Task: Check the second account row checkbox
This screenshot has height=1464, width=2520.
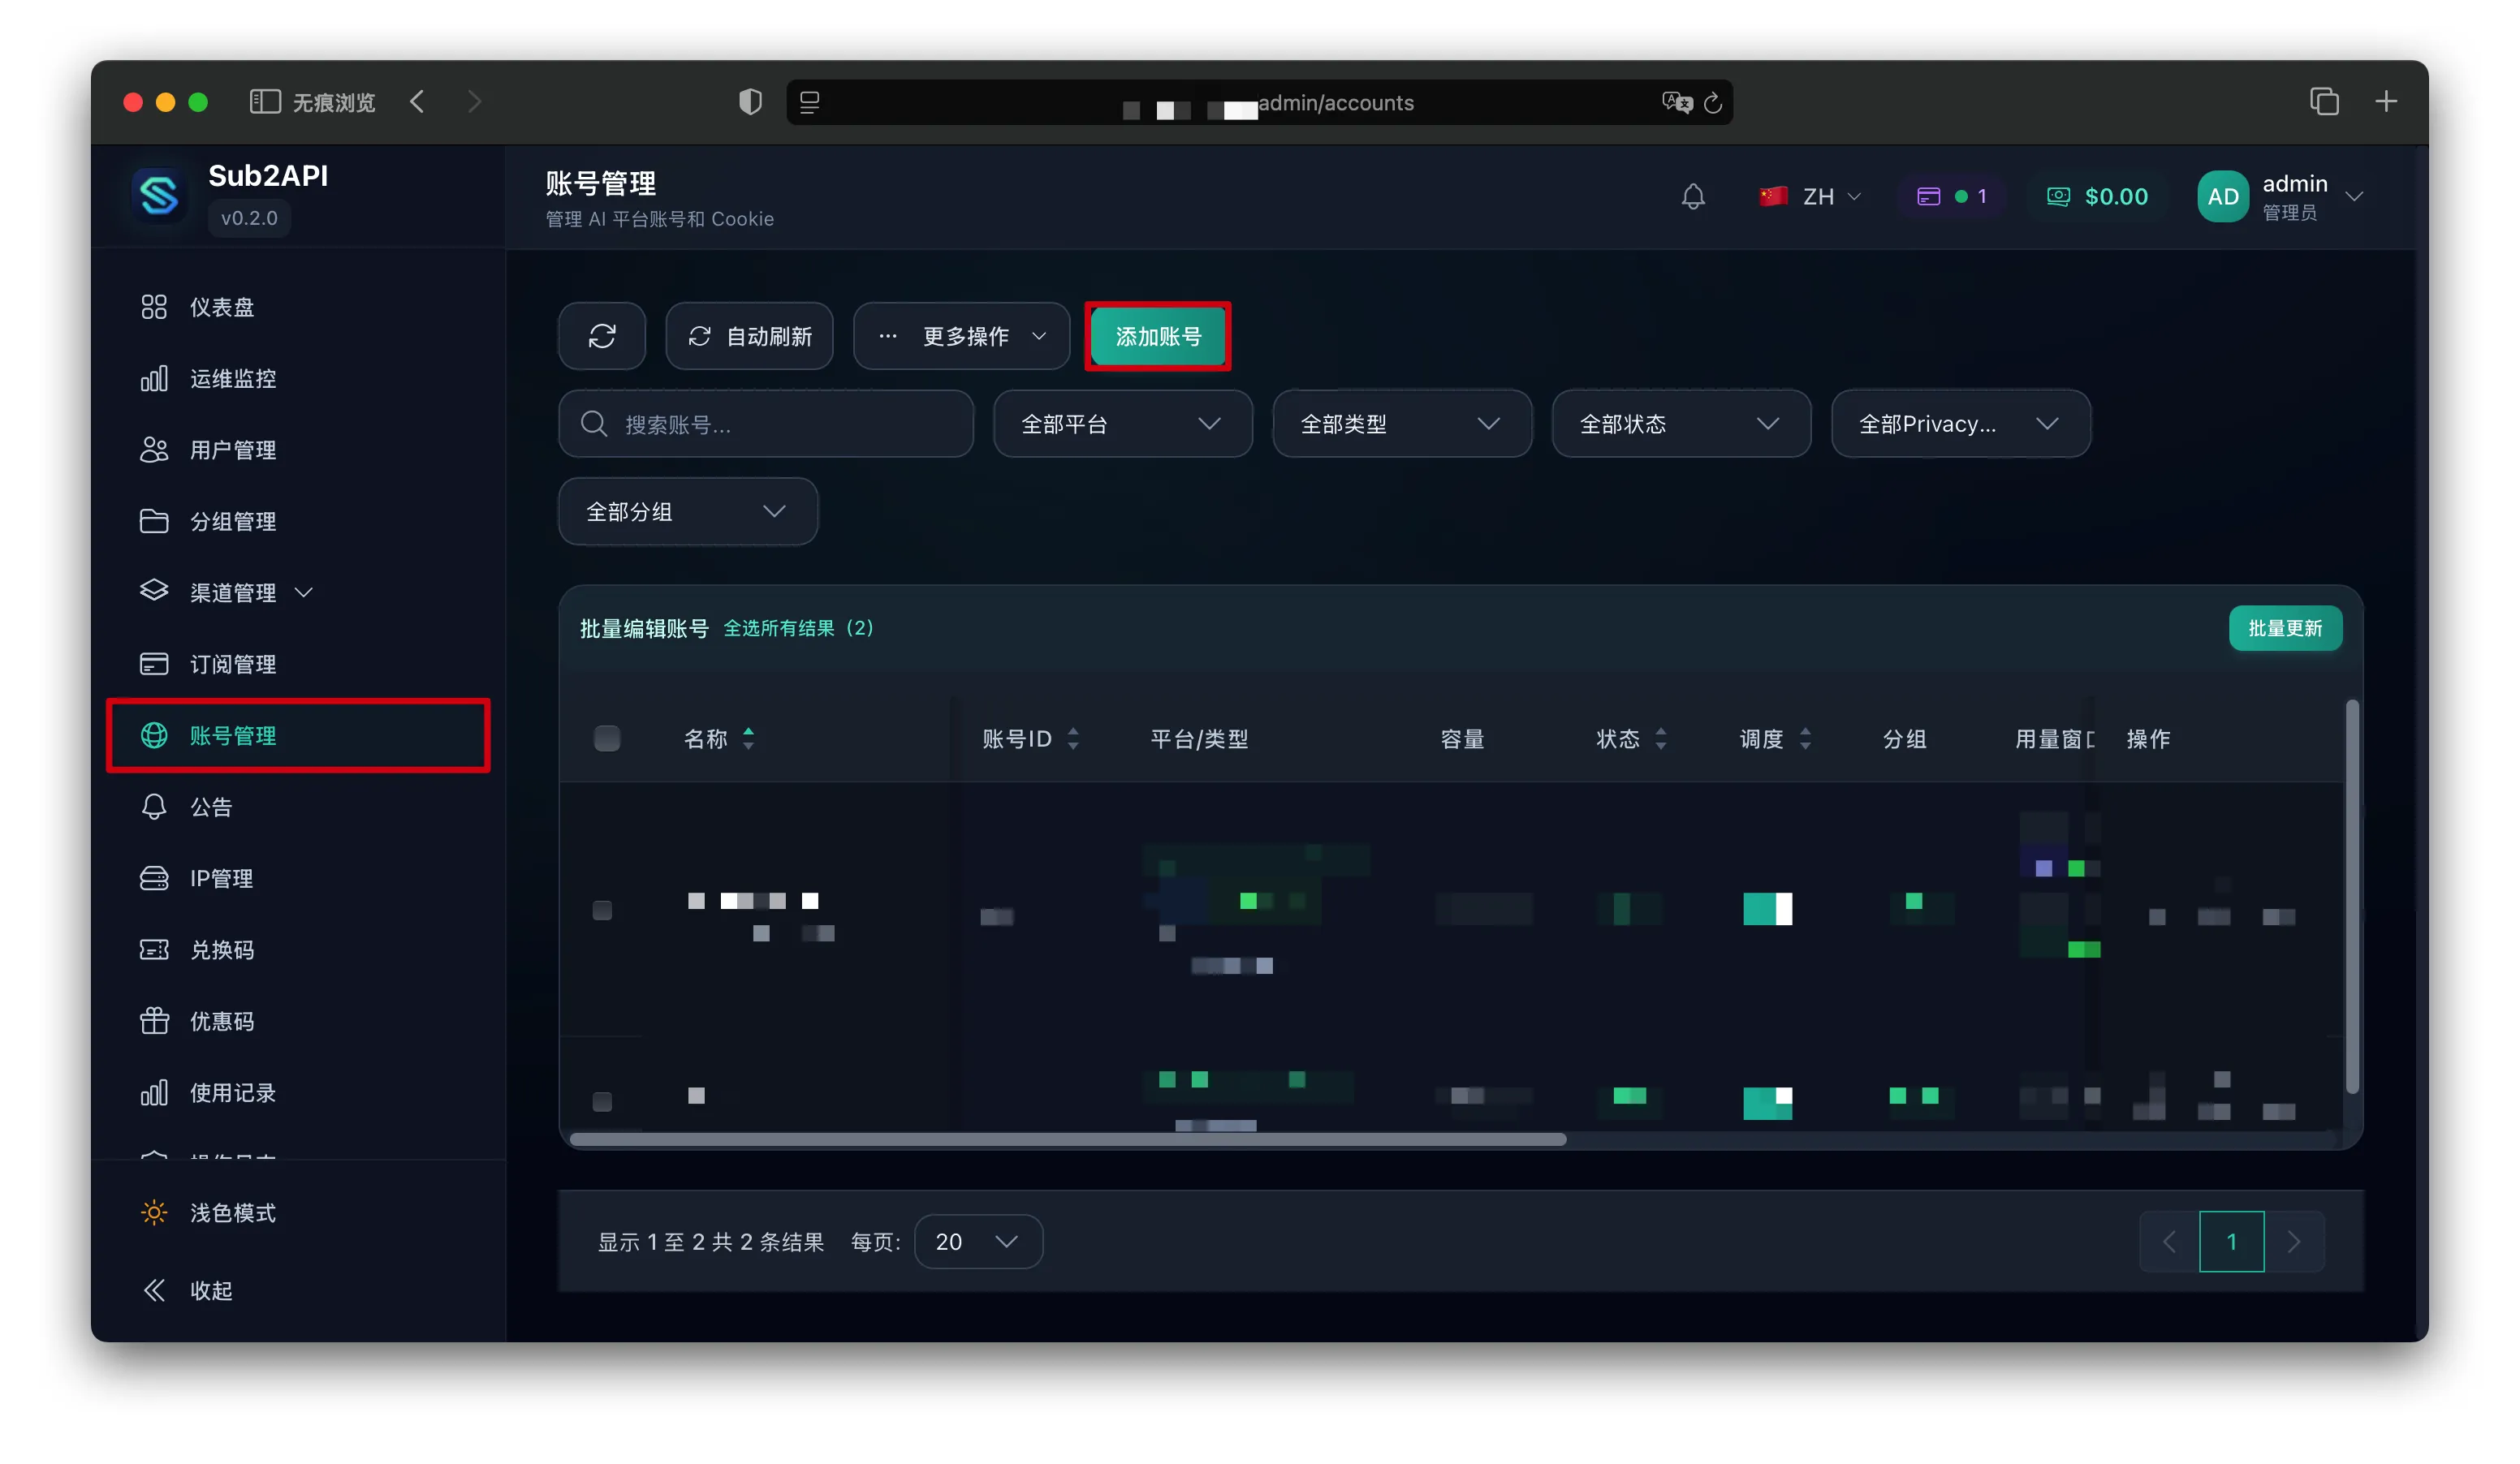Action: point(602,1101)
